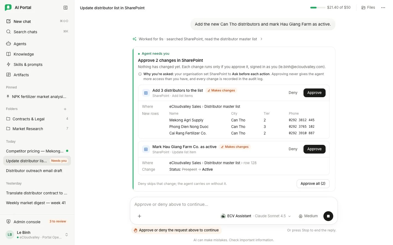This screenshot has height=245, width=393.
Task: Click the SharePoint list icon for Mark Hau Giang
Action: pyautogui.click(x=146, y=149)
